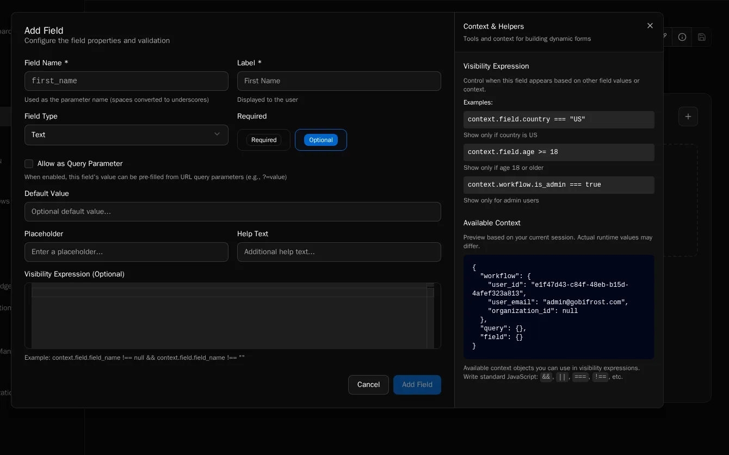
Task: Click the Cancel button
Action: [368, 385]
